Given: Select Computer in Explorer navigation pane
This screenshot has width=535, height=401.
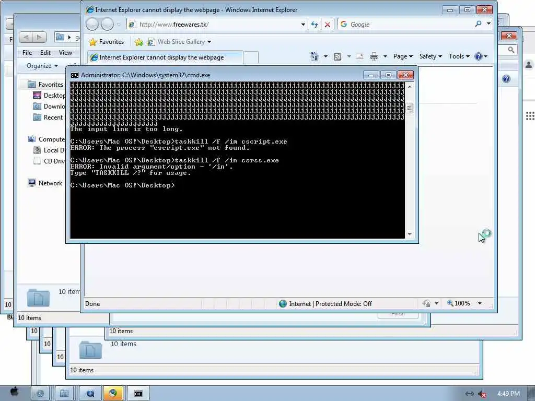Looking at the screenshot, I should coord(46,139).
